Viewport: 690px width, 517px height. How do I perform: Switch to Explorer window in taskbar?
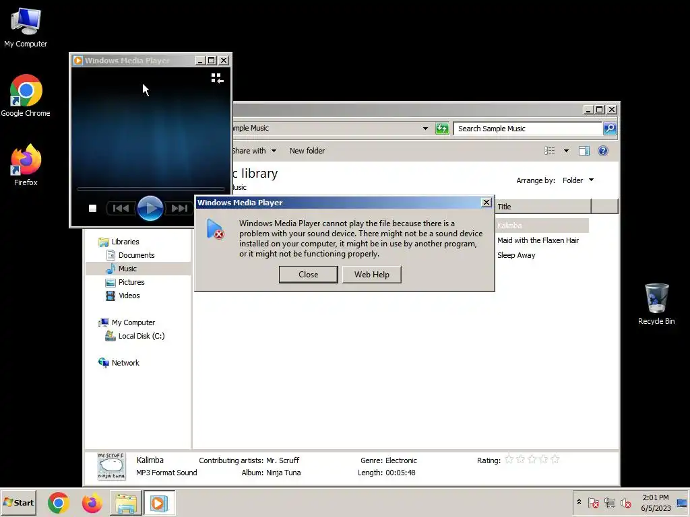[x=126, y=503]
